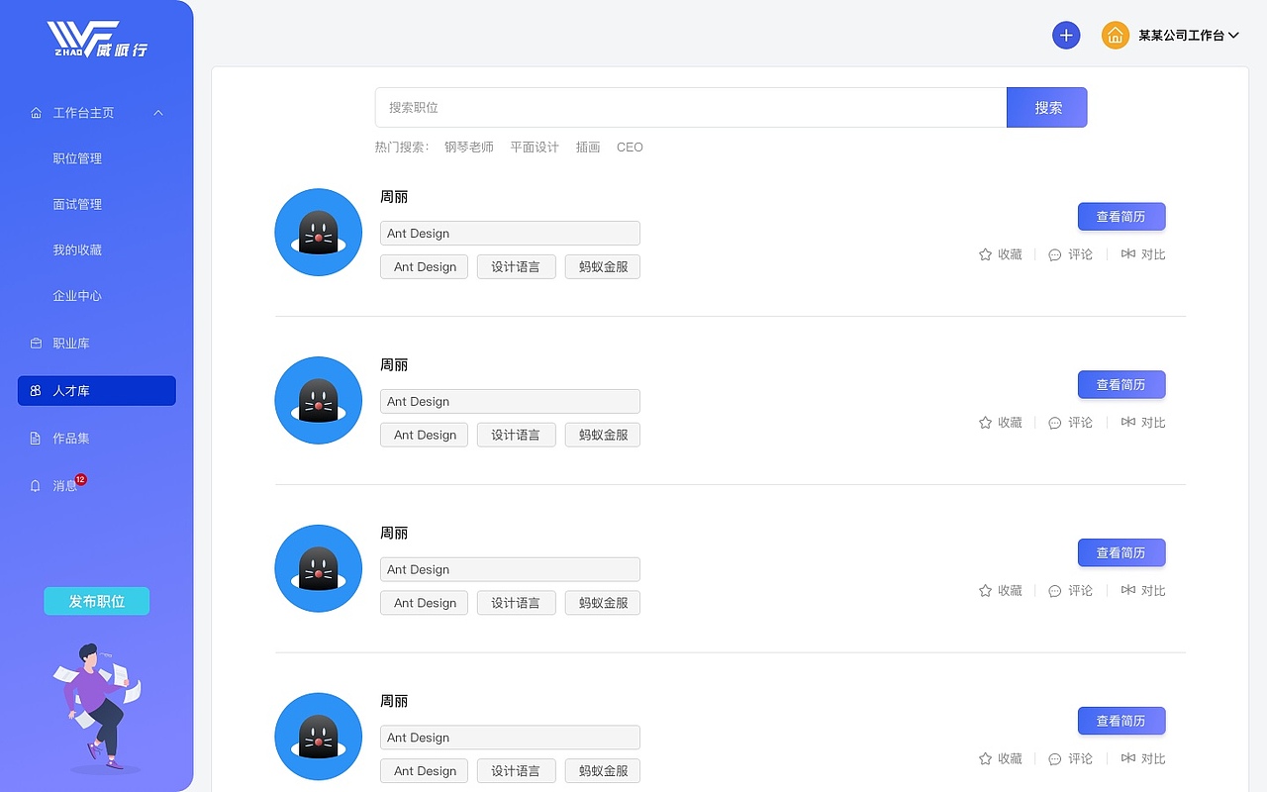
Task: Open 职位管理 in the sidebar
Action: 77,158
